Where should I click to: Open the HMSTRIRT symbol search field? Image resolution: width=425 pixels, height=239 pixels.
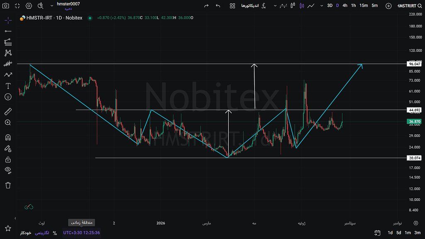(410, 6)
